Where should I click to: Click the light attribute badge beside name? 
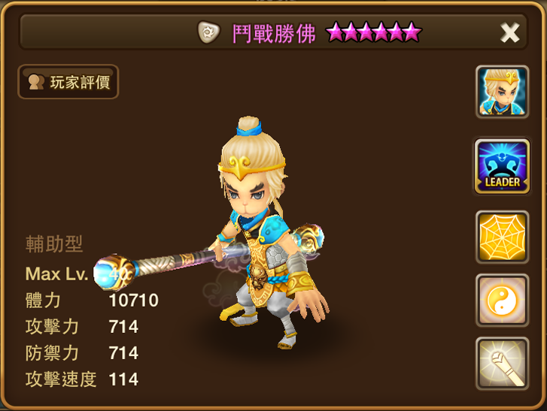(208, 32)
